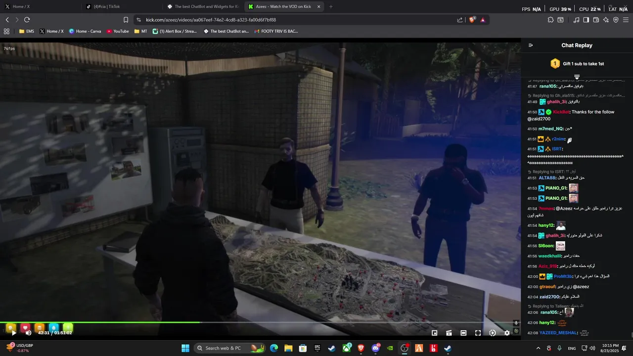Mute the video player volume

point(28,333)
